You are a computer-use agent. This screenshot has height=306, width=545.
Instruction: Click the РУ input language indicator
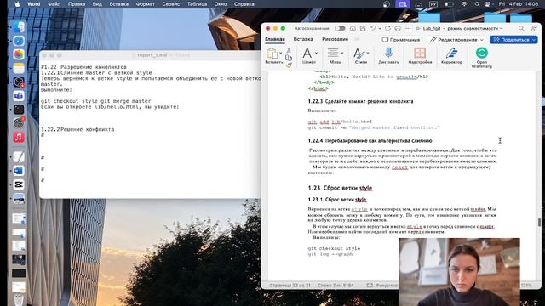click(x=433, y=4)
